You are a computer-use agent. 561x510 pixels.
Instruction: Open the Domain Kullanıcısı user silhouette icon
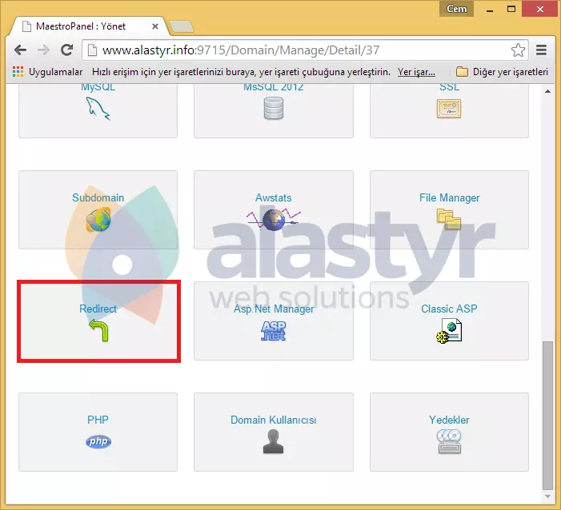[x=274, y=442]
